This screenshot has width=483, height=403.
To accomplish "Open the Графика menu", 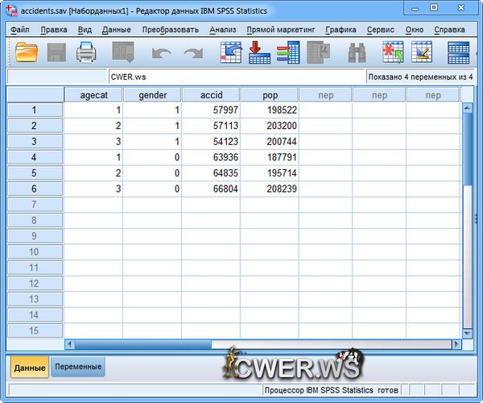I will pyautogui.click(x=341, y=30).
